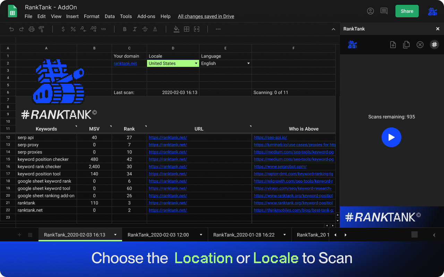Click the new sheet icon in sidebar

393,45
